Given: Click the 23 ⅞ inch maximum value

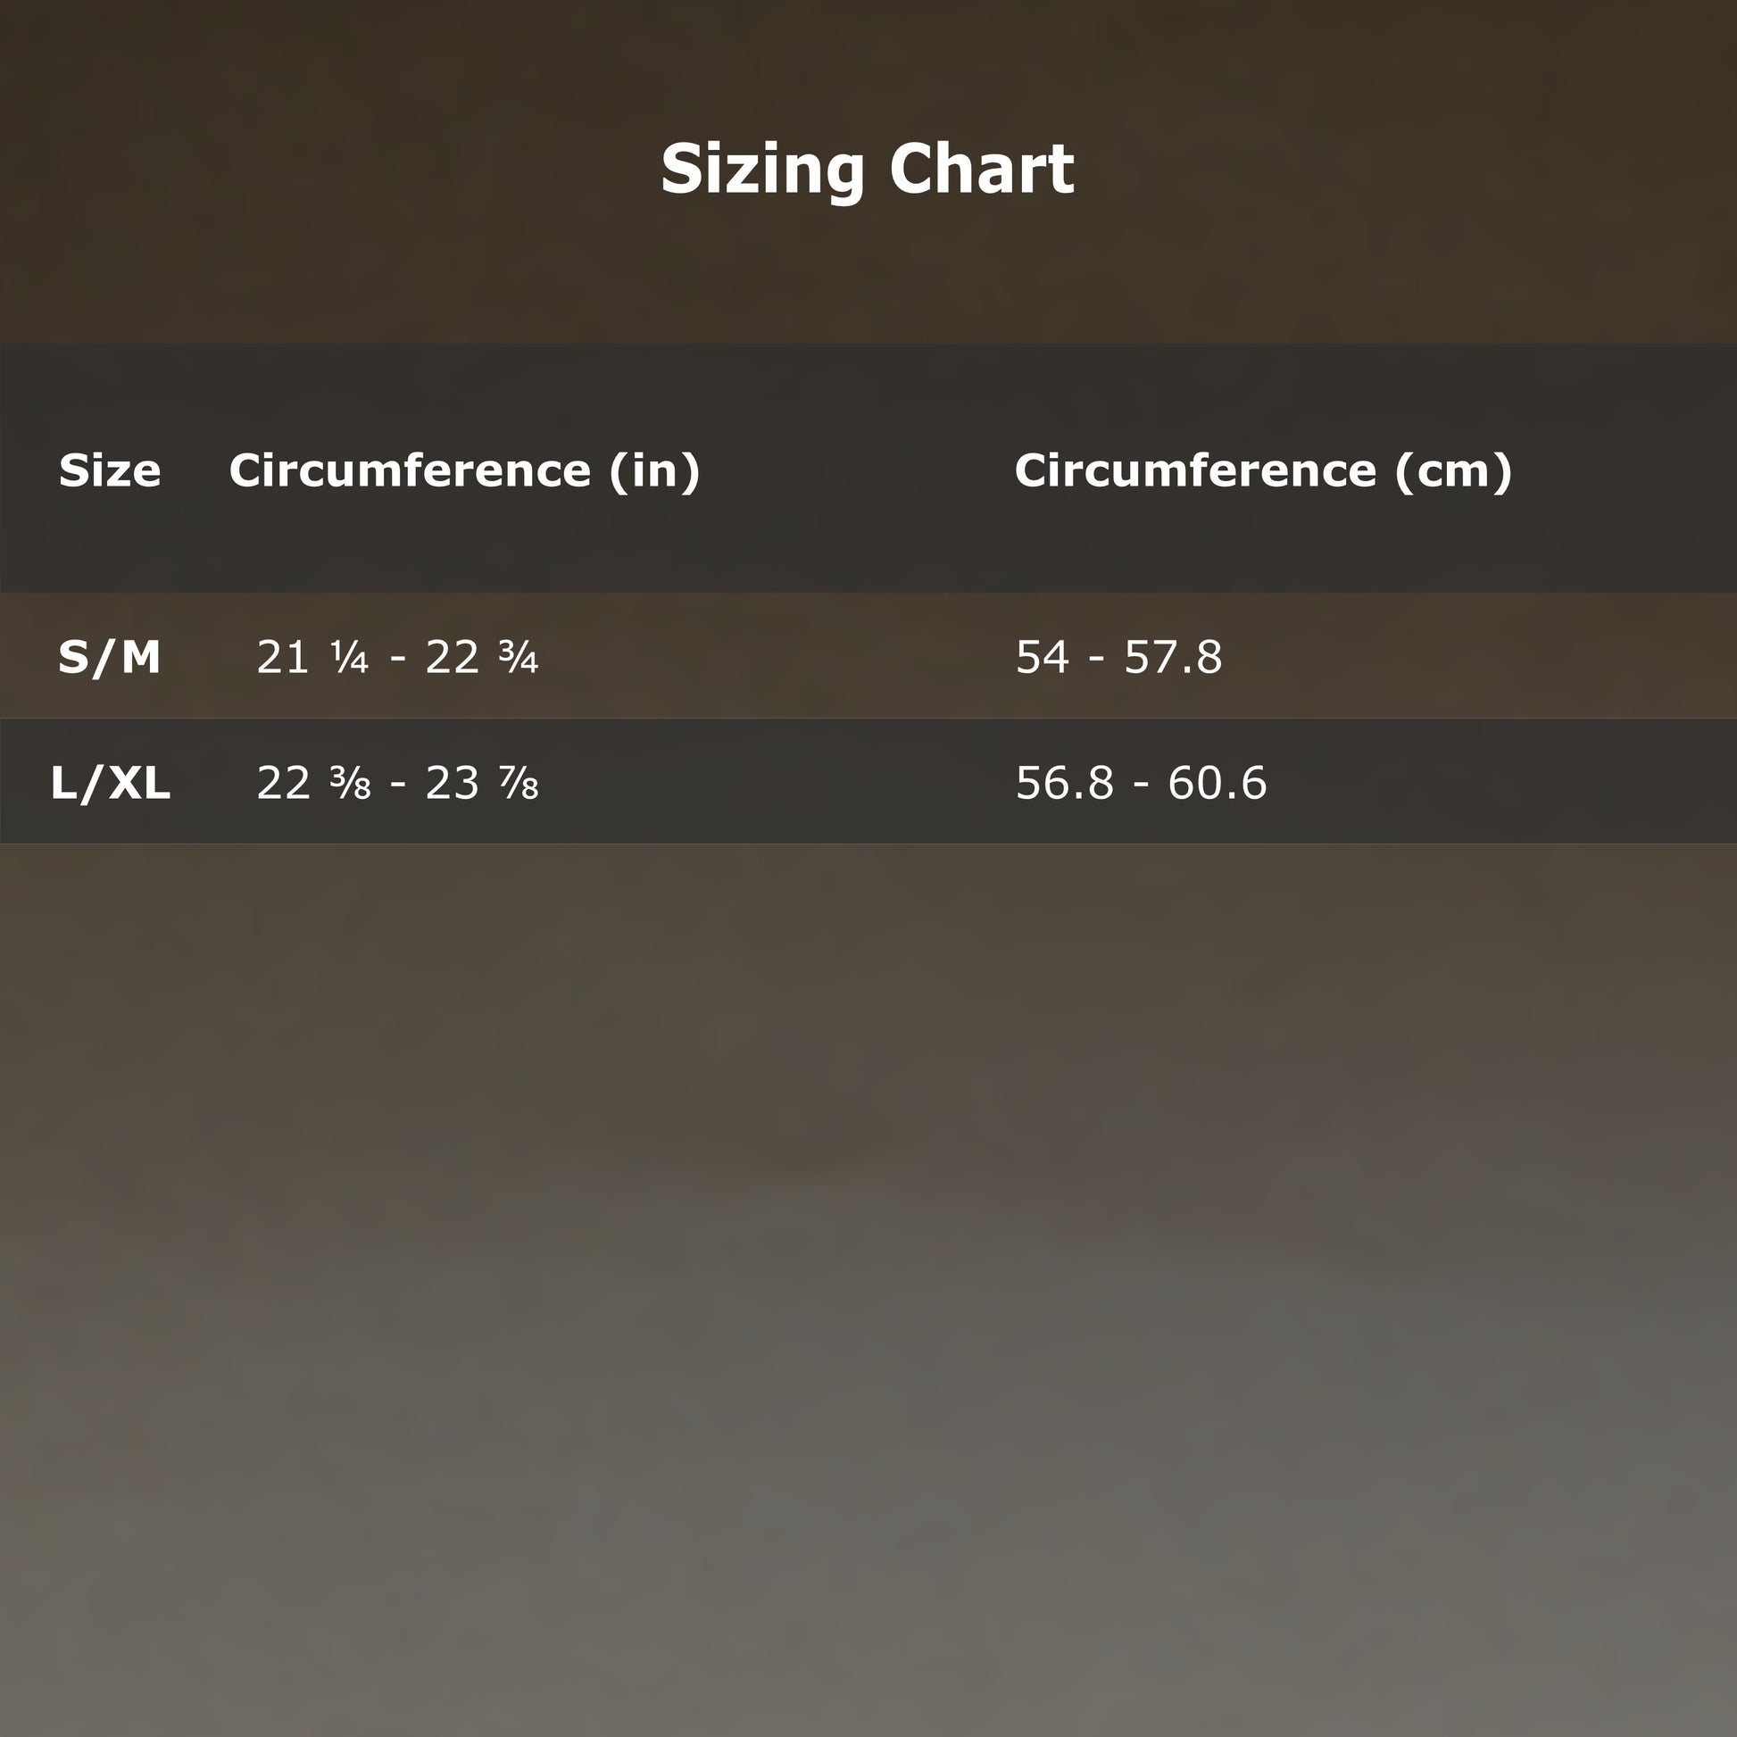Looking at the screenshot, I should point(482,783).
